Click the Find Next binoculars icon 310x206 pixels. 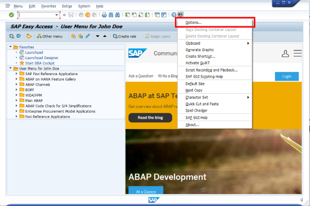click(118, 15)
